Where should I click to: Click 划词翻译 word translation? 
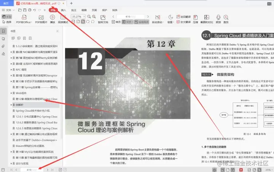tap(183, 17)
